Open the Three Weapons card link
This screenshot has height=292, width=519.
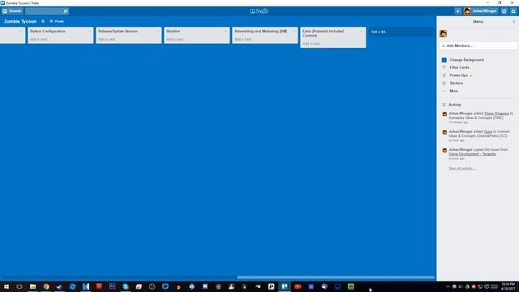[496, 114]
